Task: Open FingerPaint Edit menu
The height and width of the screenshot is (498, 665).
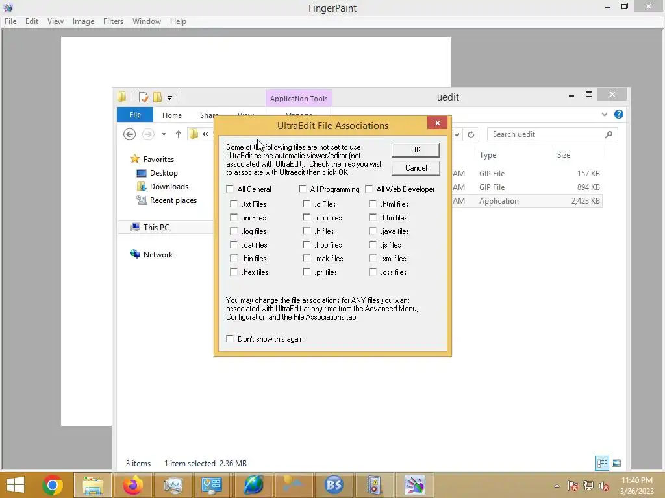Action: tap(31, 21)
